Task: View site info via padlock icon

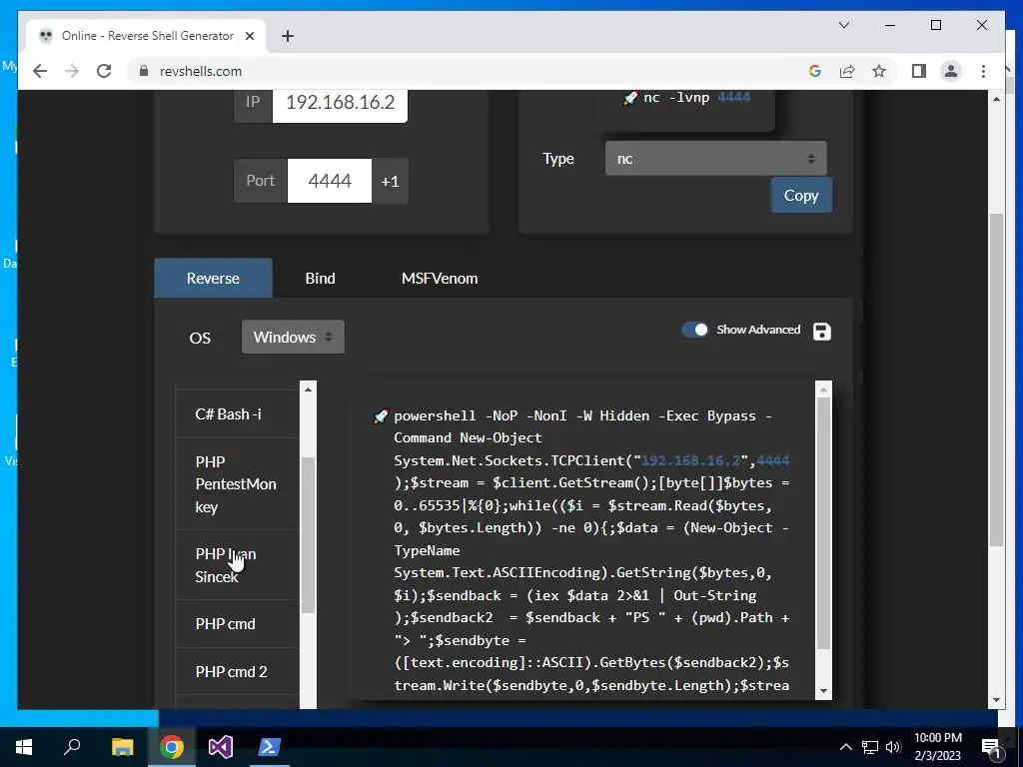Action: (144, 71)
